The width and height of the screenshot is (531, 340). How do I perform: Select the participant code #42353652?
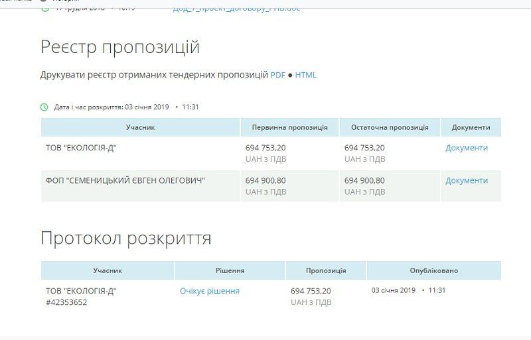point(66,302)
